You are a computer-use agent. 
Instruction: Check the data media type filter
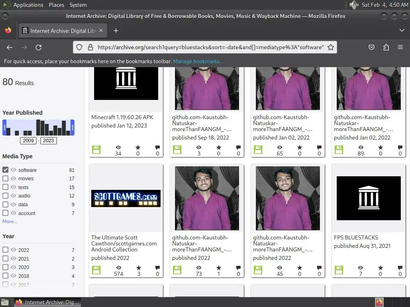[x=5, y=204]
